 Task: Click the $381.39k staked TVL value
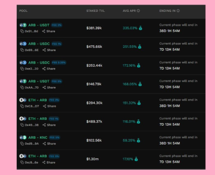(94, 28)
